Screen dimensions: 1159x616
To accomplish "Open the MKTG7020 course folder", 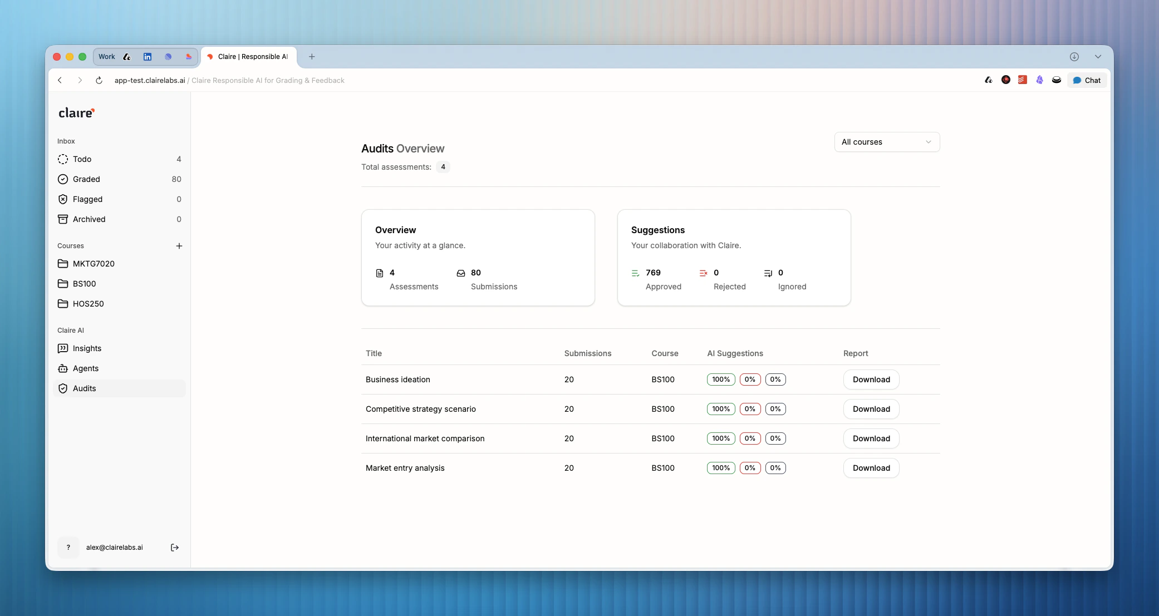I will coord(94,264).
